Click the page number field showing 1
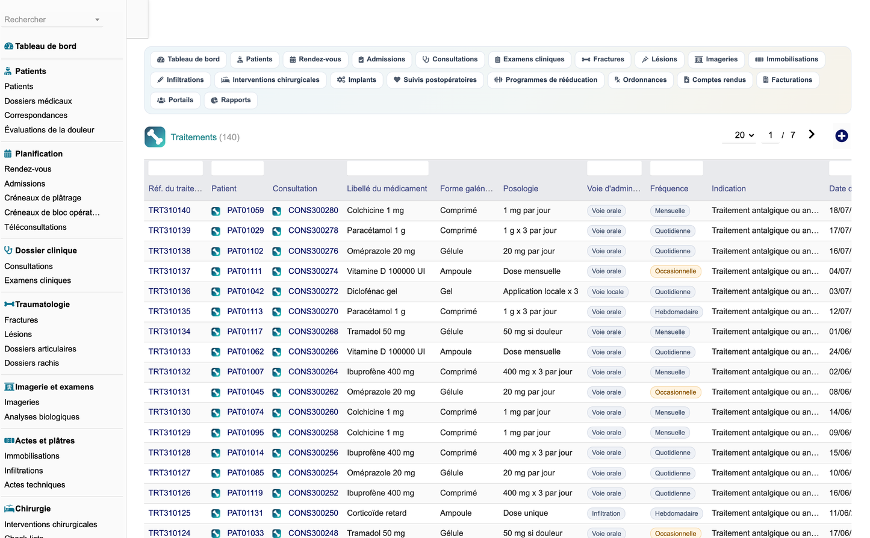 771,135
